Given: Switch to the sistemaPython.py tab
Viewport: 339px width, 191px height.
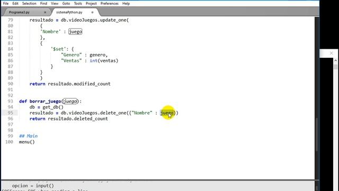Looking at the screenshot, I should 69,12.
